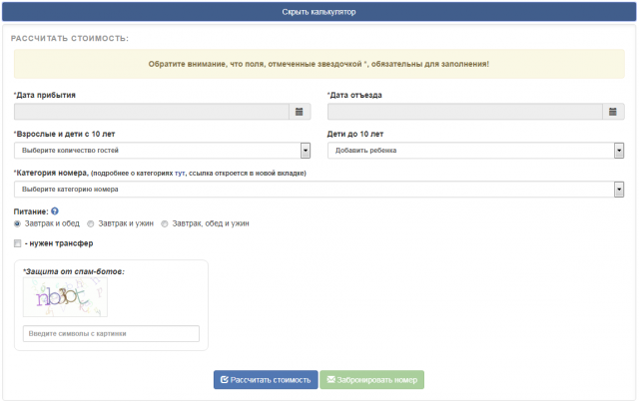Click the 'Скрыть калькулятор' bar
This screenshot has width=639, height=402.
click(x=319, y=12)
